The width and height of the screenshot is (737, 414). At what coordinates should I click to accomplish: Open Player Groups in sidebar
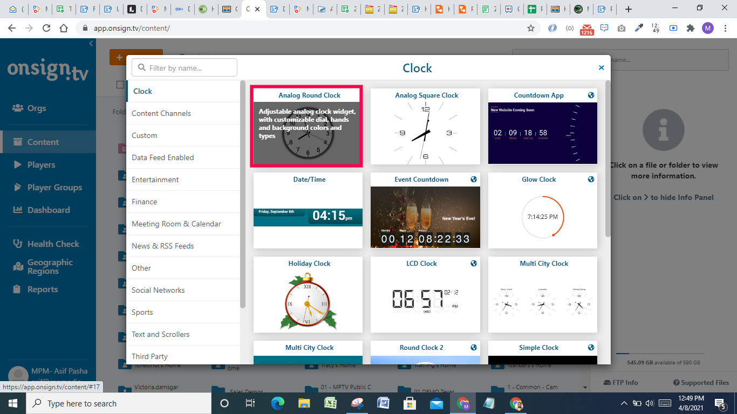48,188
